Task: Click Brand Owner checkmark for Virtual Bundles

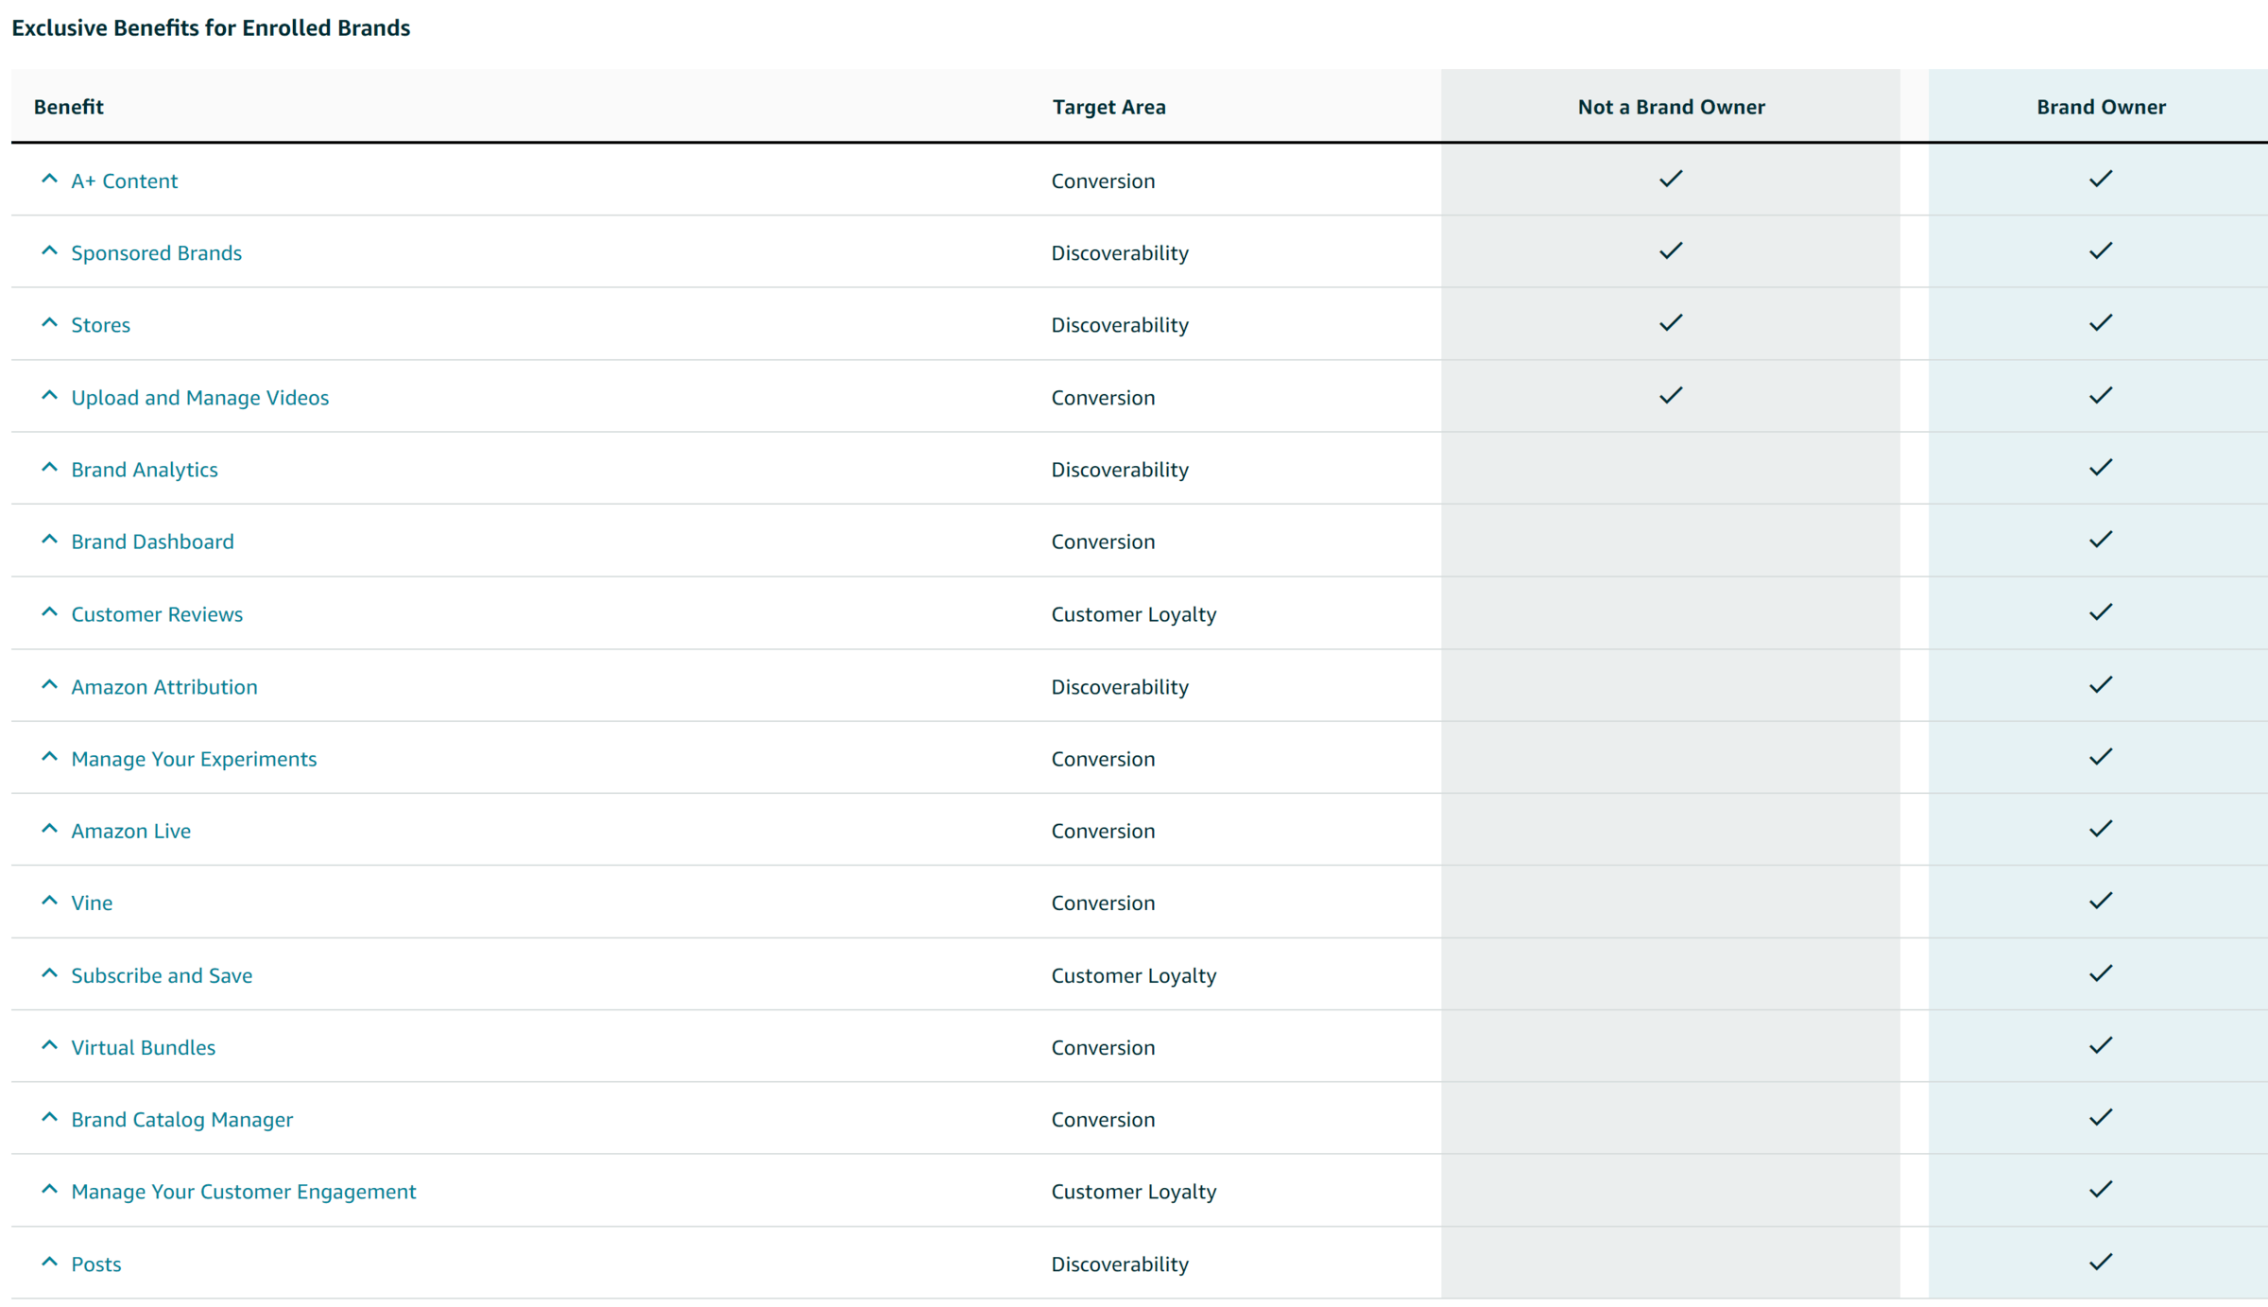Action: pos(2101,1044)
